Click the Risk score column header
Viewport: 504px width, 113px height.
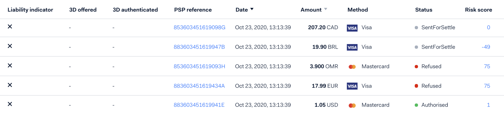tap(479, 10)
